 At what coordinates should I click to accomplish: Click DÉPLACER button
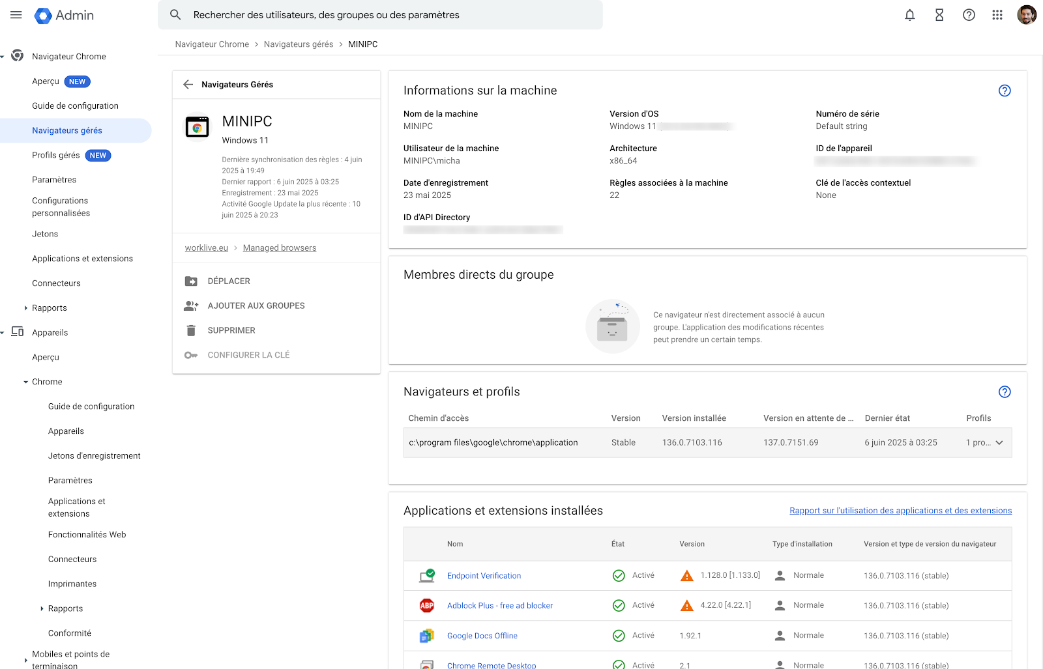(229, 281)
